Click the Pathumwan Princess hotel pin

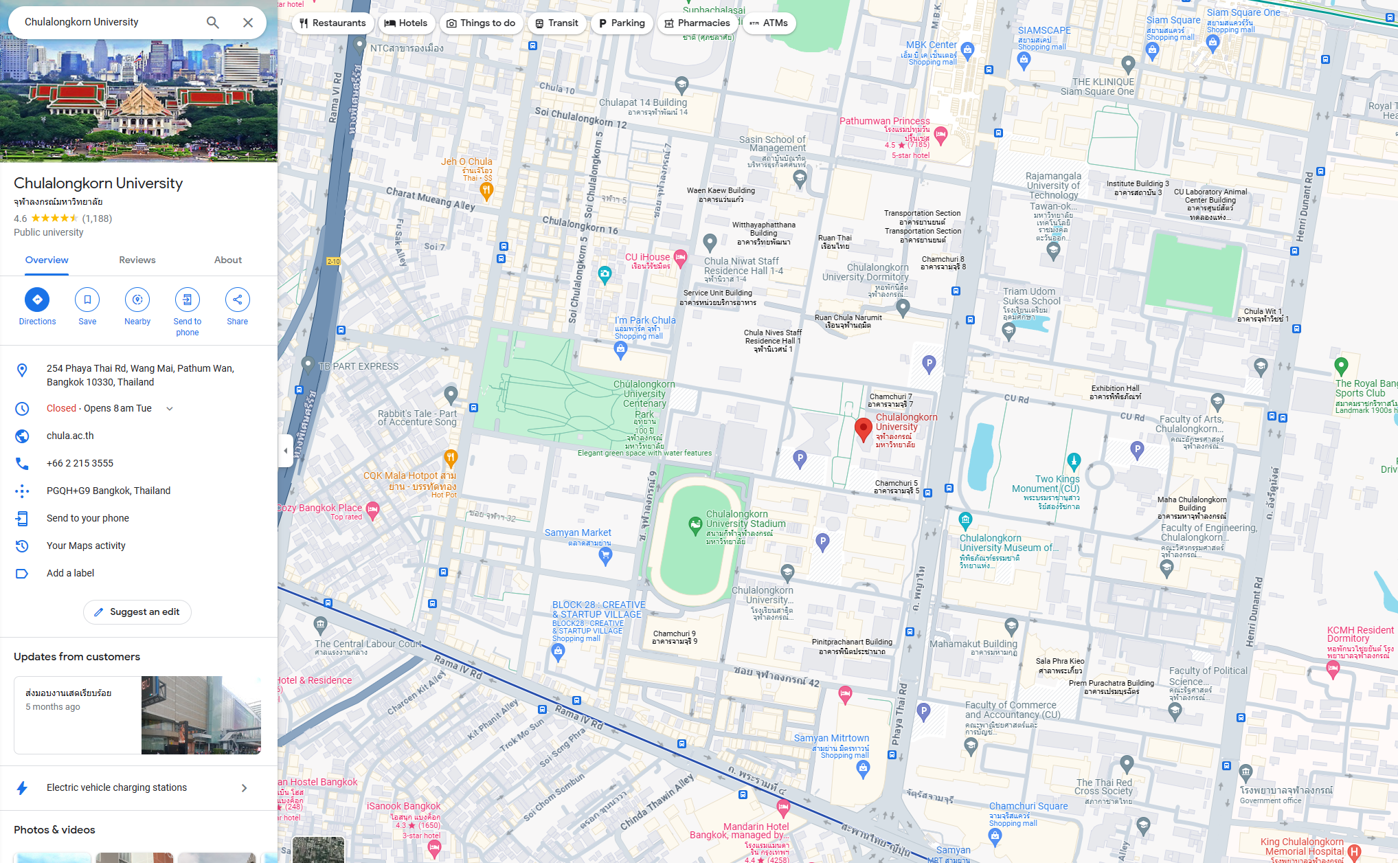point(941,135)
